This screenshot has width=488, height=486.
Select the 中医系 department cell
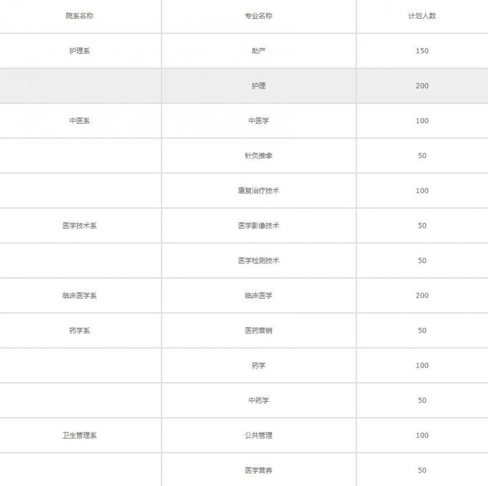click(x=79, y=121)
